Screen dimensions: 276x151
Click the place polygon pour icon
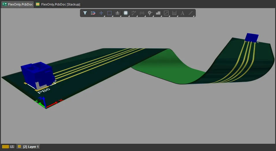point(158,13)
